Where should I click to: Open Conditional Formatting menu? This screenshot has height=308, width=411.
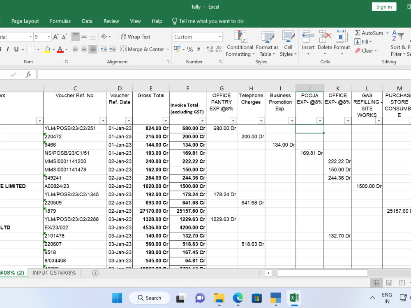coord(240,44)
